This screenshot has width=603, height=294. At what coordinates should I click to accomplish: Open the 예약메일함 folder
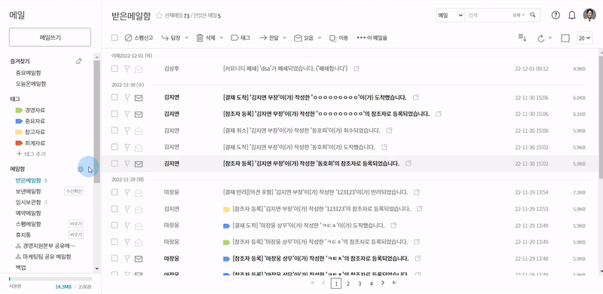(x=29, y=213)
